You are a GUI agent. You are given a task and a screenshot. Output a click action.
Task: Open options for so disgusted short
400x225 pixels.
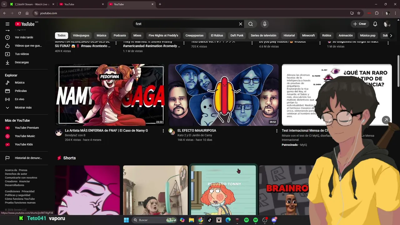point(388,43)
